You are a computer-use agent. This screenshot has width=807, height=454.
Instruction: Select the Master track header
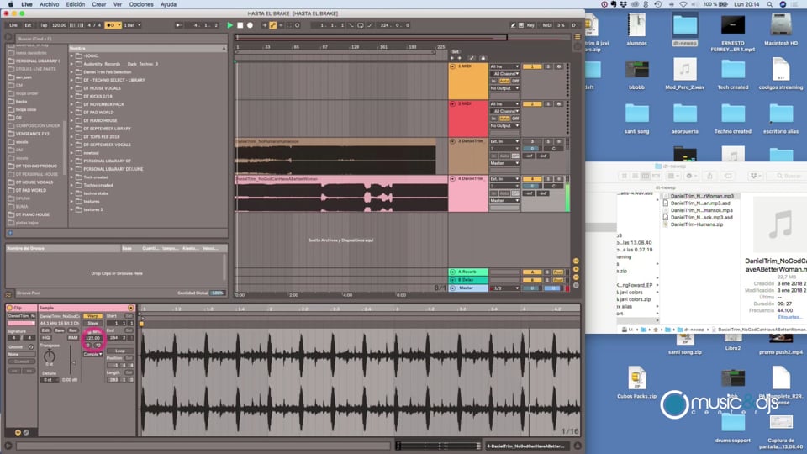coord(468,288)
